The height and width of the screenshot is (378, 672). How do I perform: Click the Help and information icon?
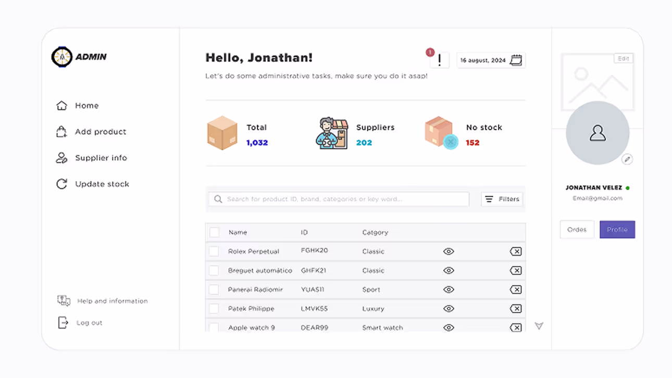[x=64, y=300]
